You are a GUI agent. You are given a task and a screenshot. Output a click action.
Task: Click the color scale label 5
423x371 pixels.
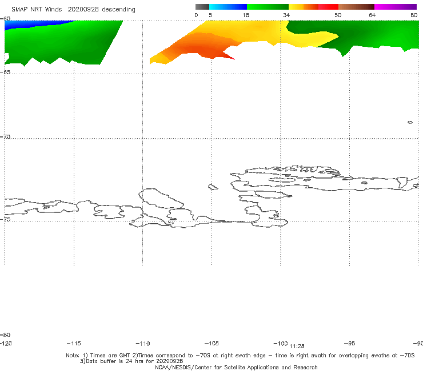(x=210, y=15)
